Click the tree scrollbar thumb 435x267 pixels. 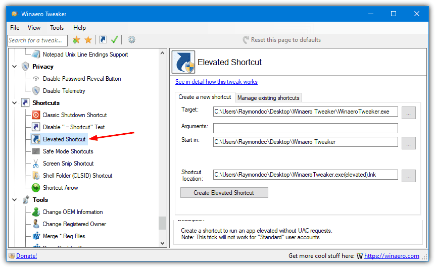[163, 223]
